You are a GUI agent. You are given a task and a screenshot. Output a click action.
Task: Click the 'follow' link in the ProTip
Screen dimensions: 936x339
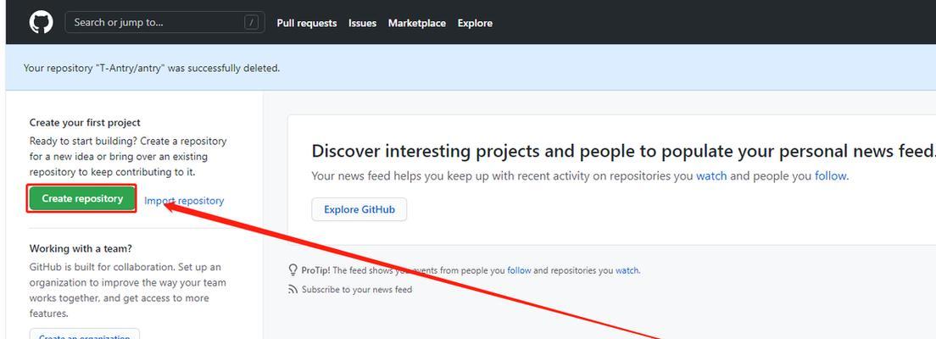point(519,270)
